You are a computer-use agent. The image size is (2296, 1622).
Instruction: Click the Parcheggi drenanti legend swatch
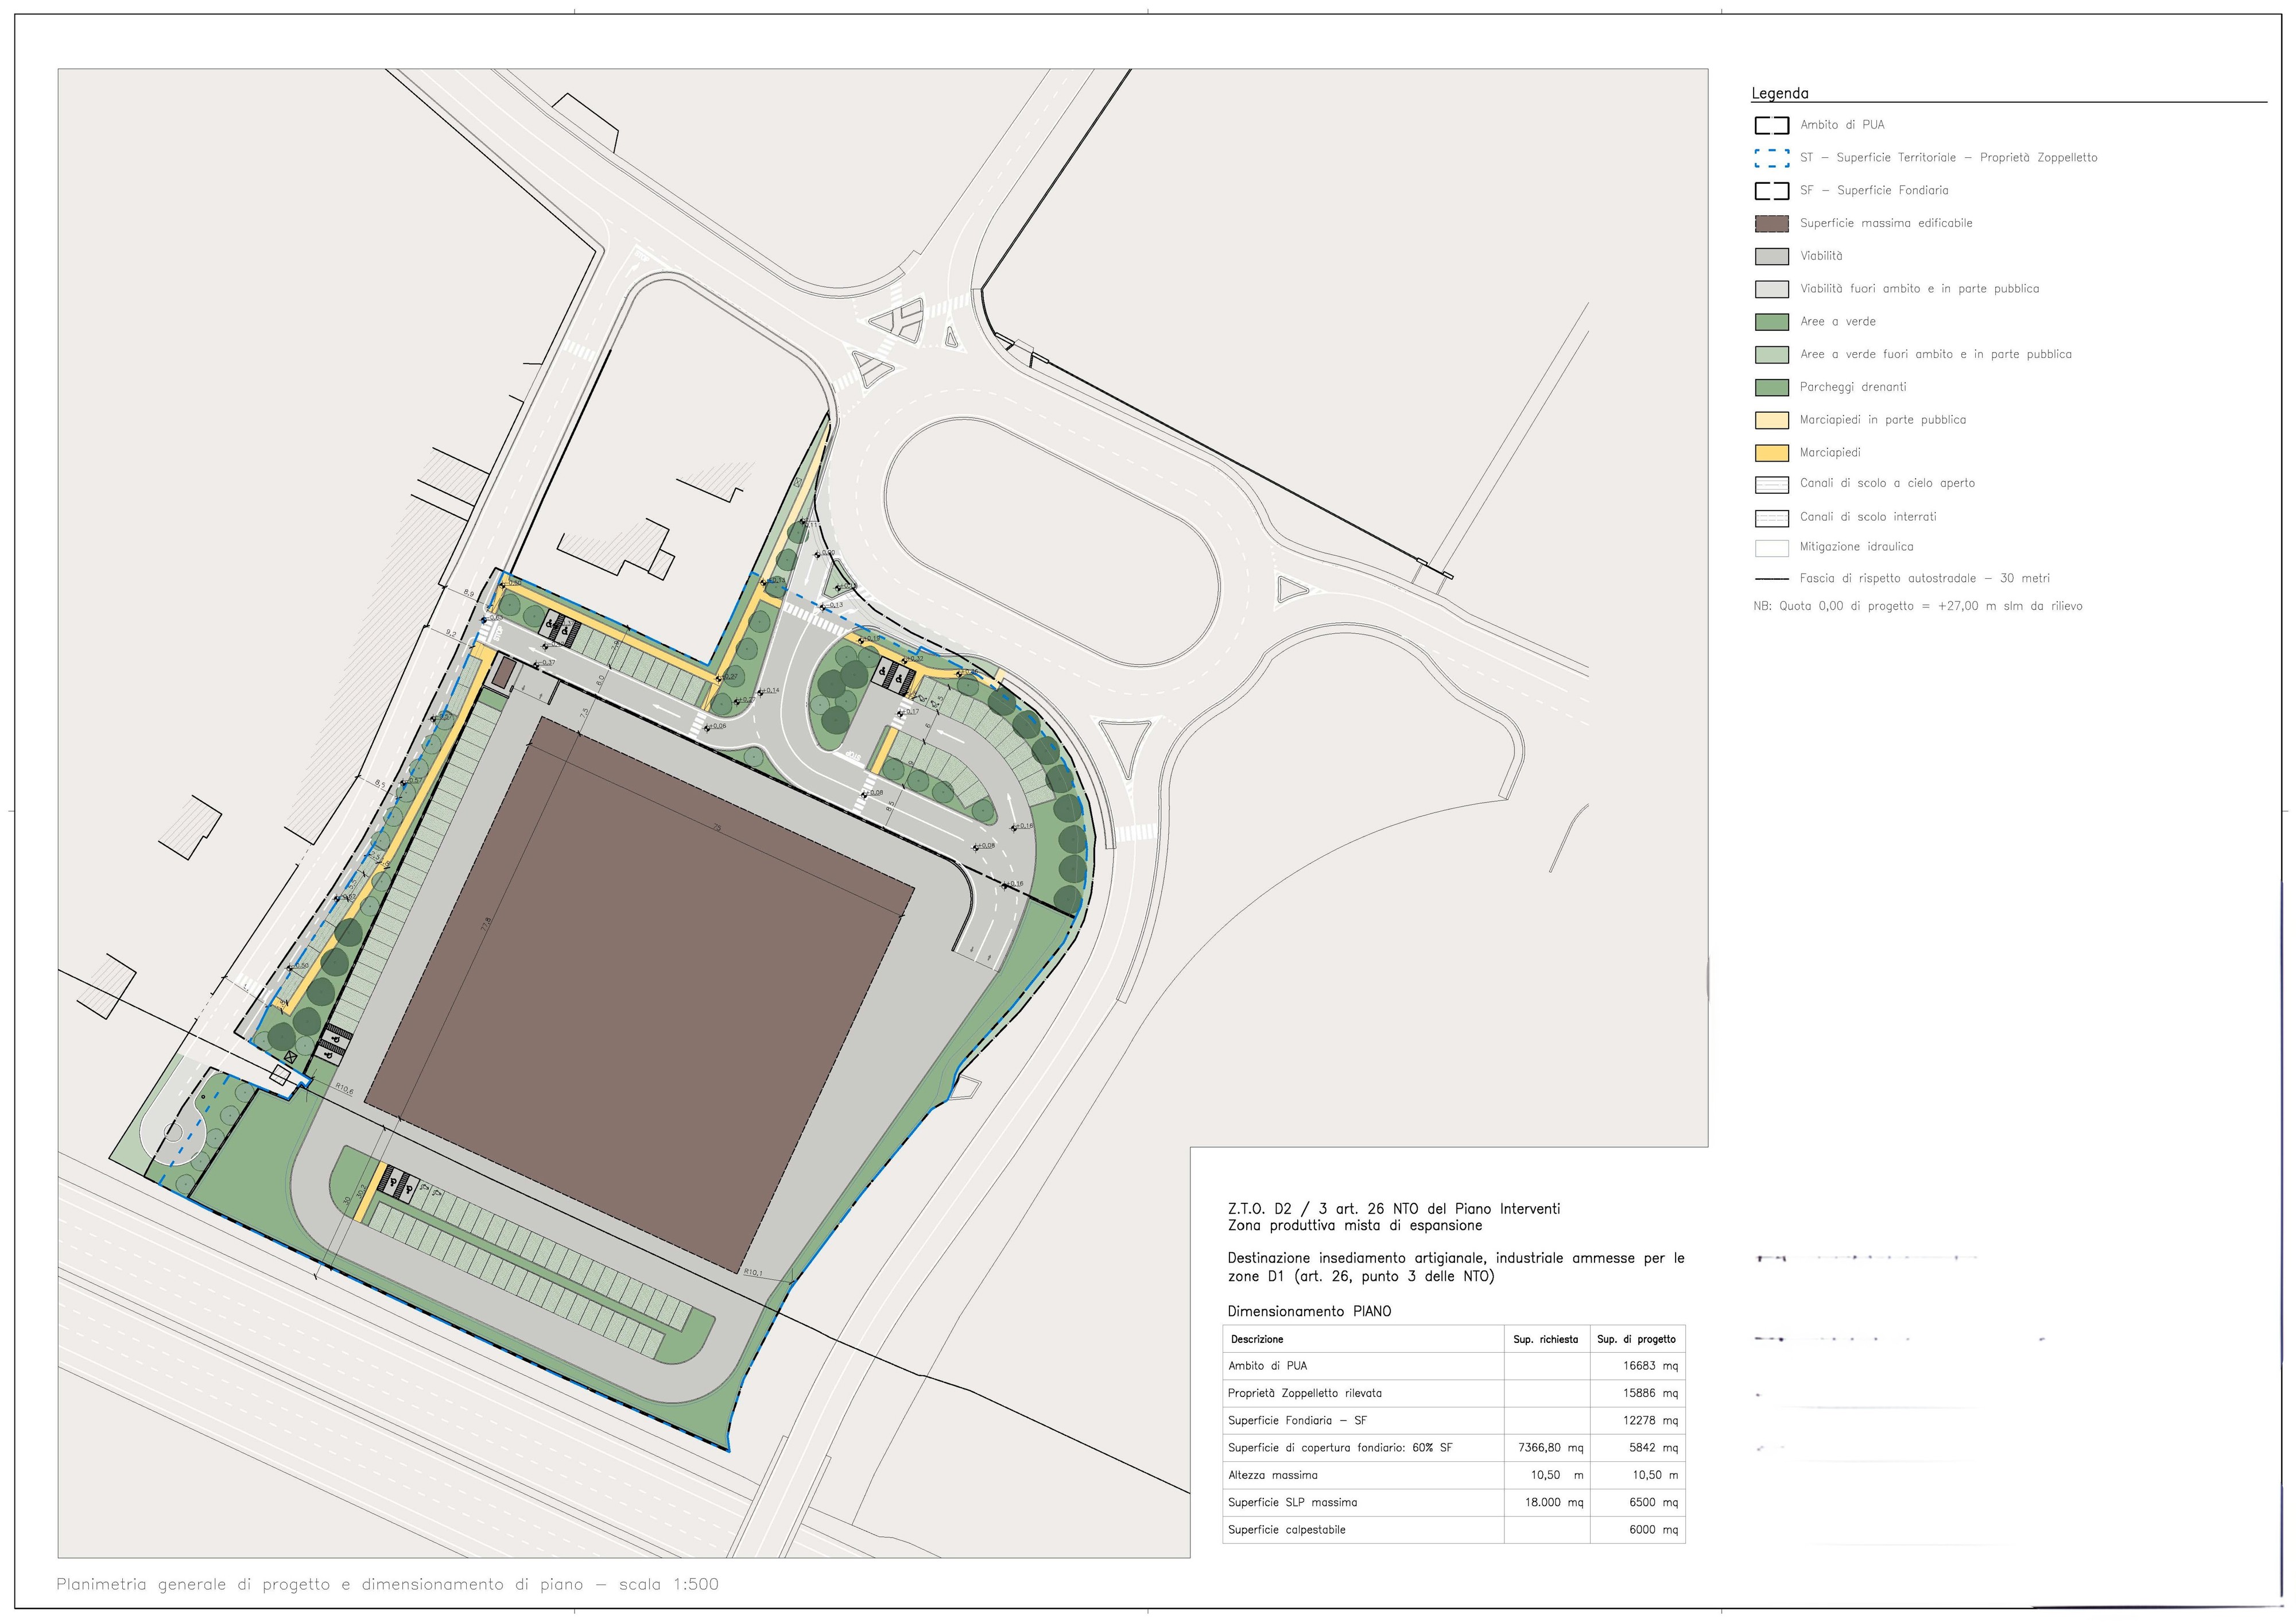[1771, 387]
